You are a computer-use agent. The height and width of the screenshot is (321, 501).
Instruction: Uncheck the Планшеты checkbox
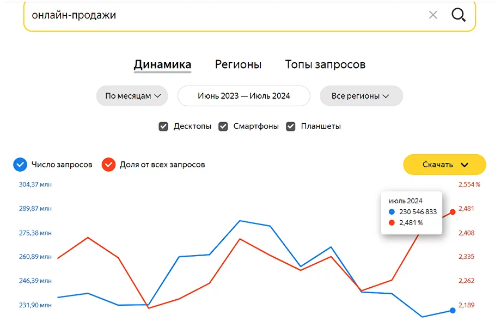(x=290, y=126)
